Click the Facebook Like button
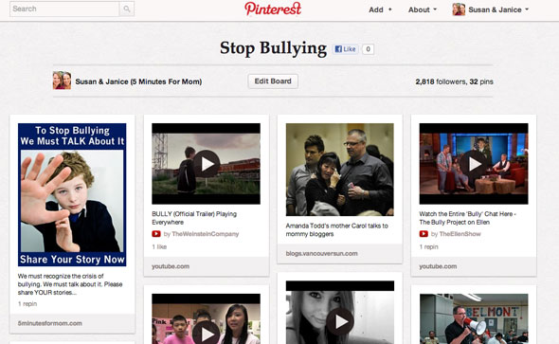This screenshot has width=559, height=344. (345, 49)
